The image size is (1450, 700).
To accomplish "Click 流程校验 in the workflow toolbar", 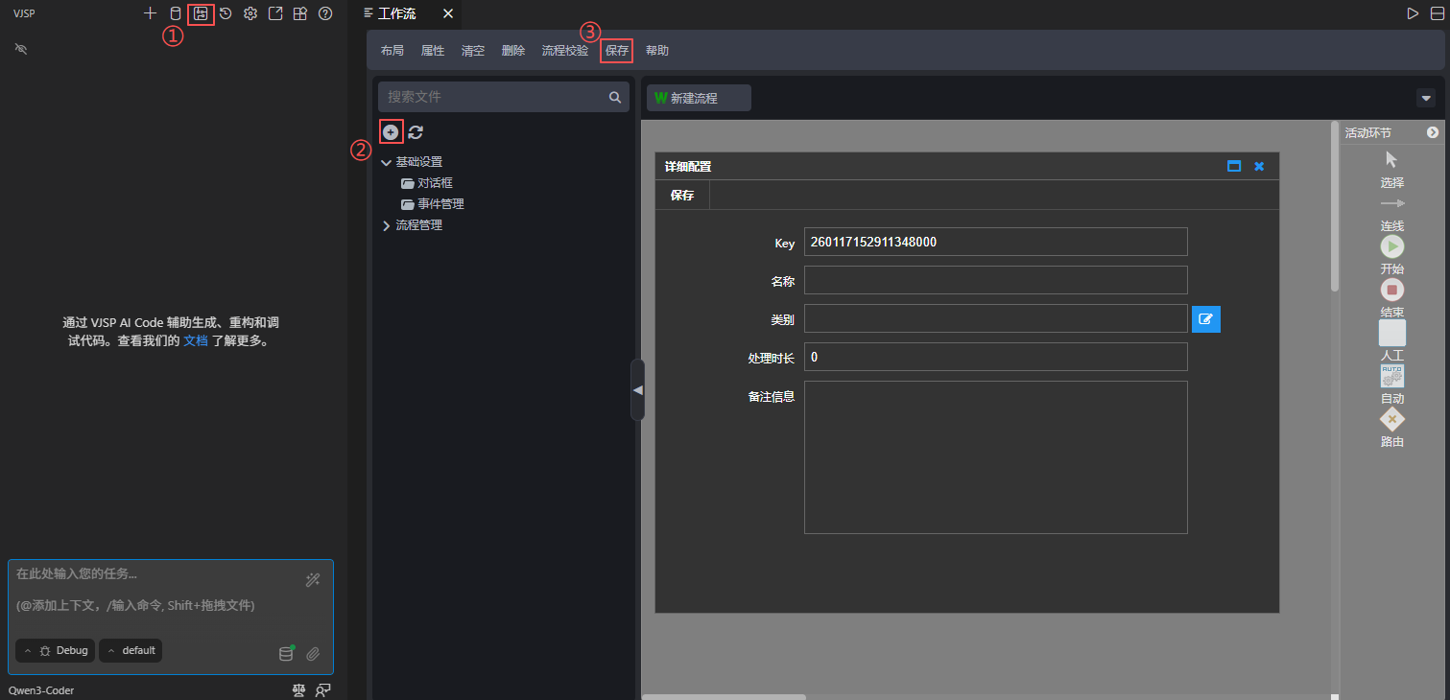I will (x=564, y=51).
